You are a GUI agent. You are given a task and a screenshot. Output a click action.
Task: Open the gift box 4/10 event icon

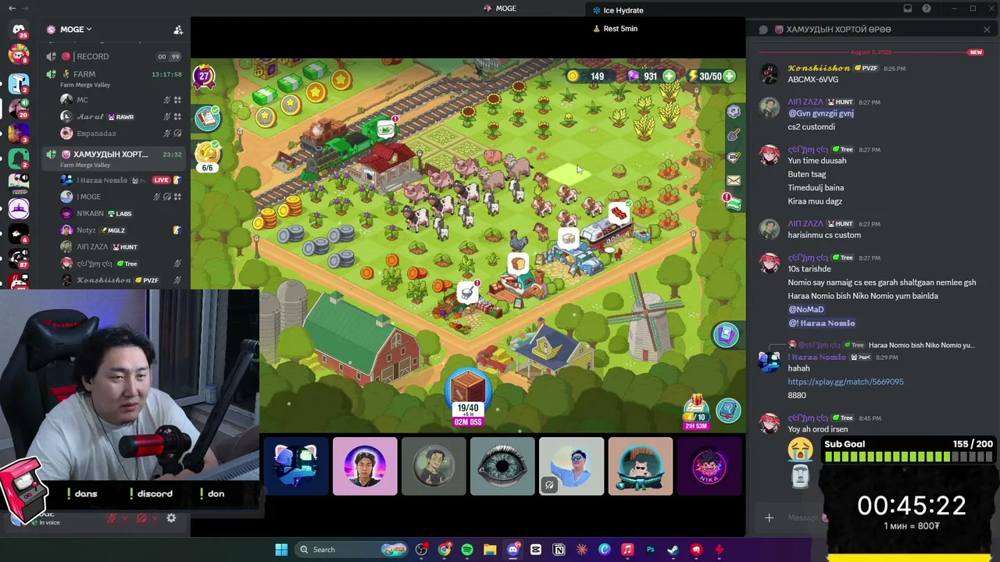(x=695, y=411)
